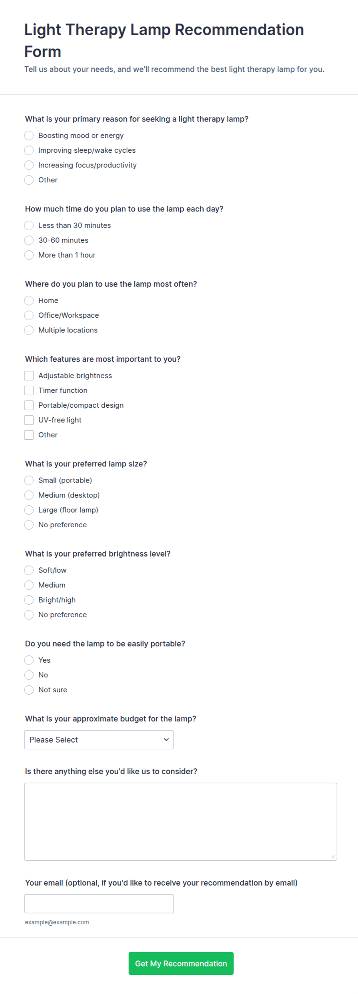The width and height of the screenshot is (358, 994).
Task: Select 'Not sure' for portability question
Action: pos(29,690)
